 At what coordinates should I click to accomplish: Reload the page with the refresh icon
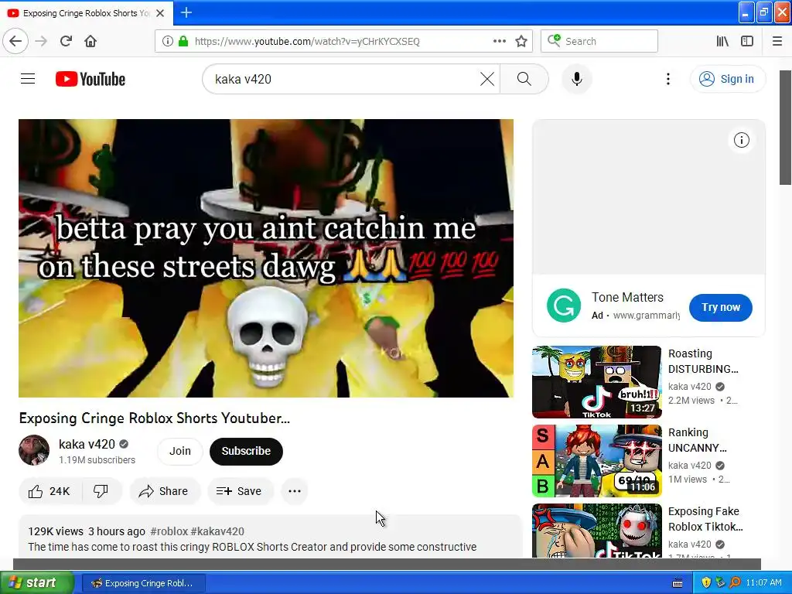66,41
